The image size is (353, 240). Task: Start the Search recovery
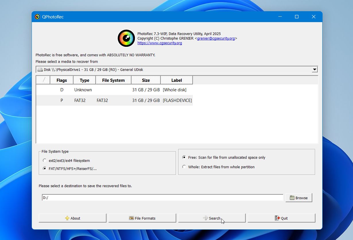212,218
